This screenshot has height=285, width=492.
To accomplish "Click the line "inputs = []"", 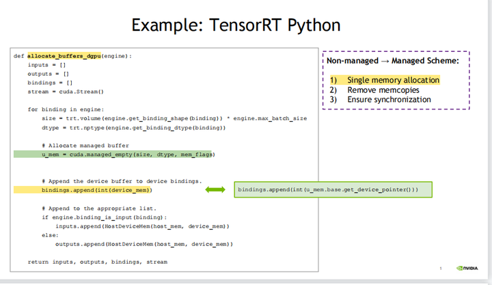I will tap(46, 65).
